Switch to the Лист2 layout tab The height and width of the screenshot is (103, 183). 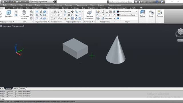pyautogui.click(x=23, y=88)
